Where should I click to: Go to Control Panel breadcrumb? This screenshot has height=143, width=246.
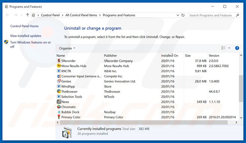coord(50,15)
